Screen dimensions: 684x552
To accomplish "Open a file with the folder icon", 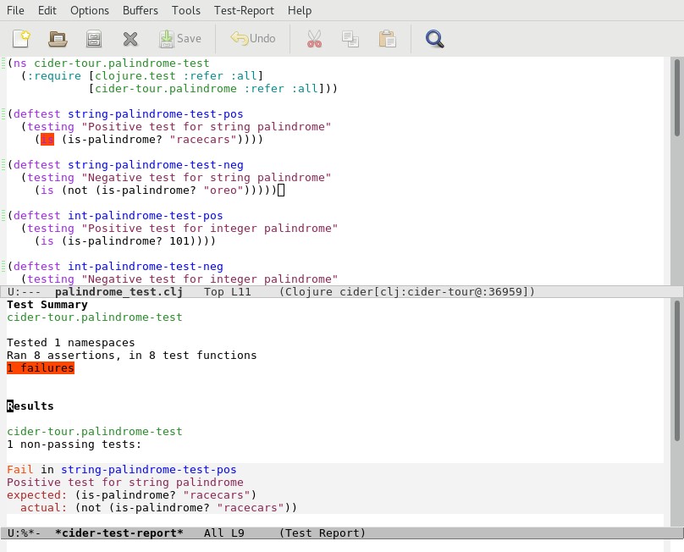I will 58,38.
